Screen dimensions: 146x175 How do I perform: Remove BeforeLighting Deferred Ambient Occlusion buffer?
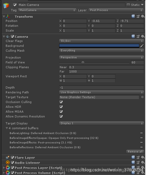[141, 133]
